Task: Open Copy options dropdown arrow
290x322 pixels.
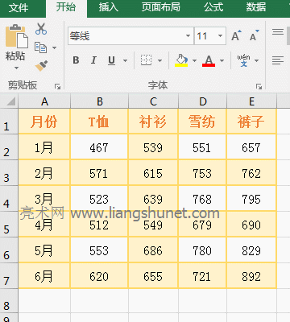Action: point(54,47)
